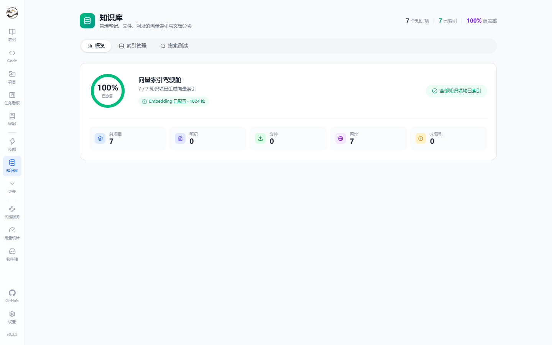Open 代理服务 proxy service in sidebar
The image size is (552, 345).
pos(12,212)
